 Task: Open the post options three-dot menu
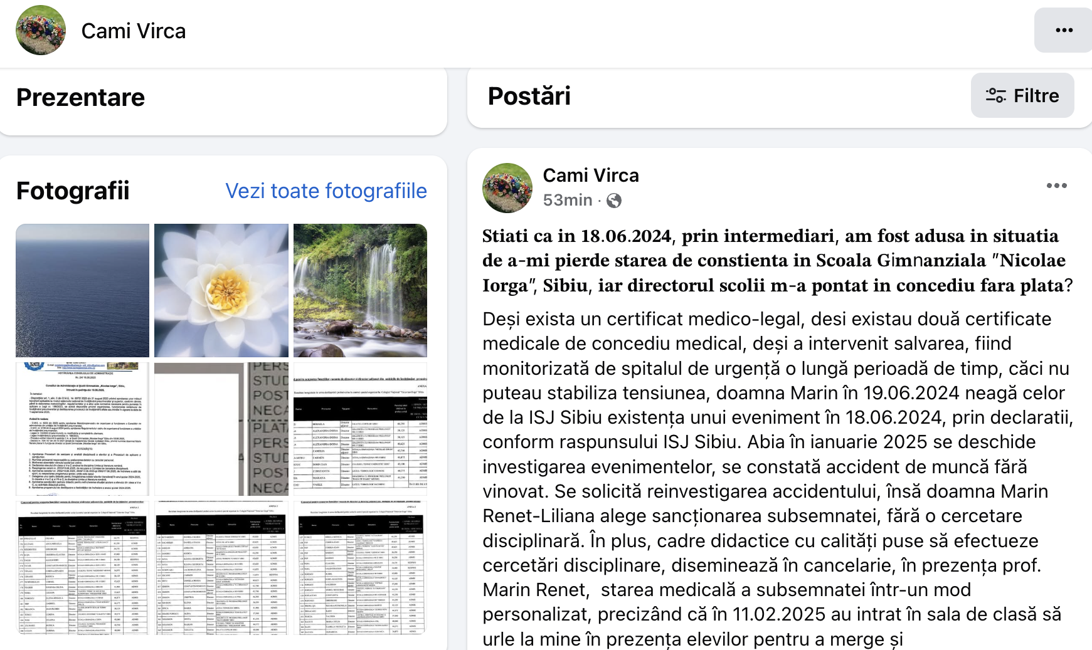tap(1056, 186)
